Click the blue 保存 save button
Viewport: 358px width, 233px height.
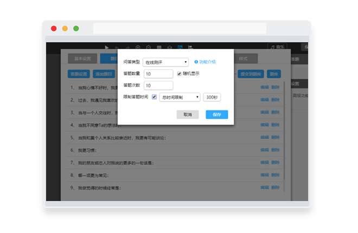click(216, 114)
